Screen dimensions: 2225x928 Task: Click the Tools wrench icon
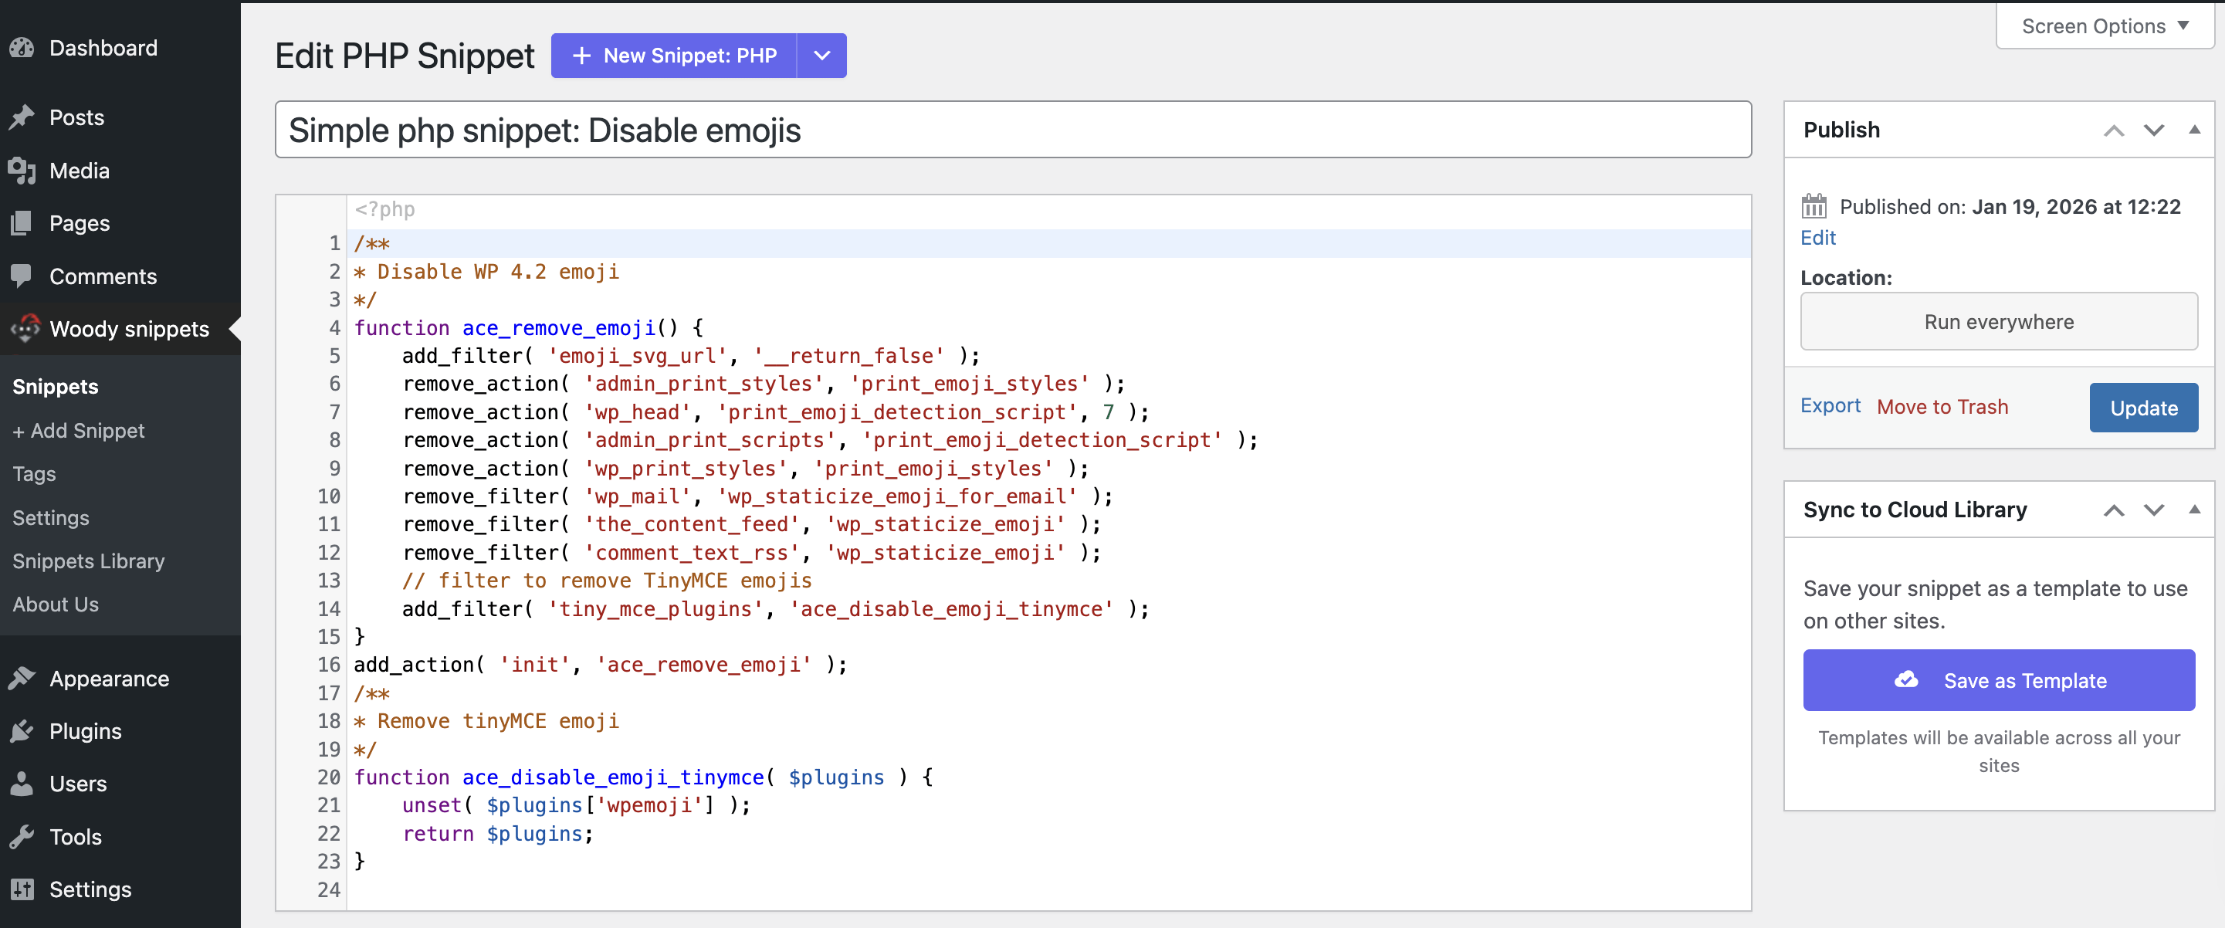click(x=22, y=837)
